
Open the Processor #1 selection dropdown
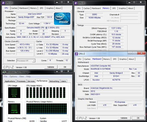pyautogui.click(x=26, y=61)
